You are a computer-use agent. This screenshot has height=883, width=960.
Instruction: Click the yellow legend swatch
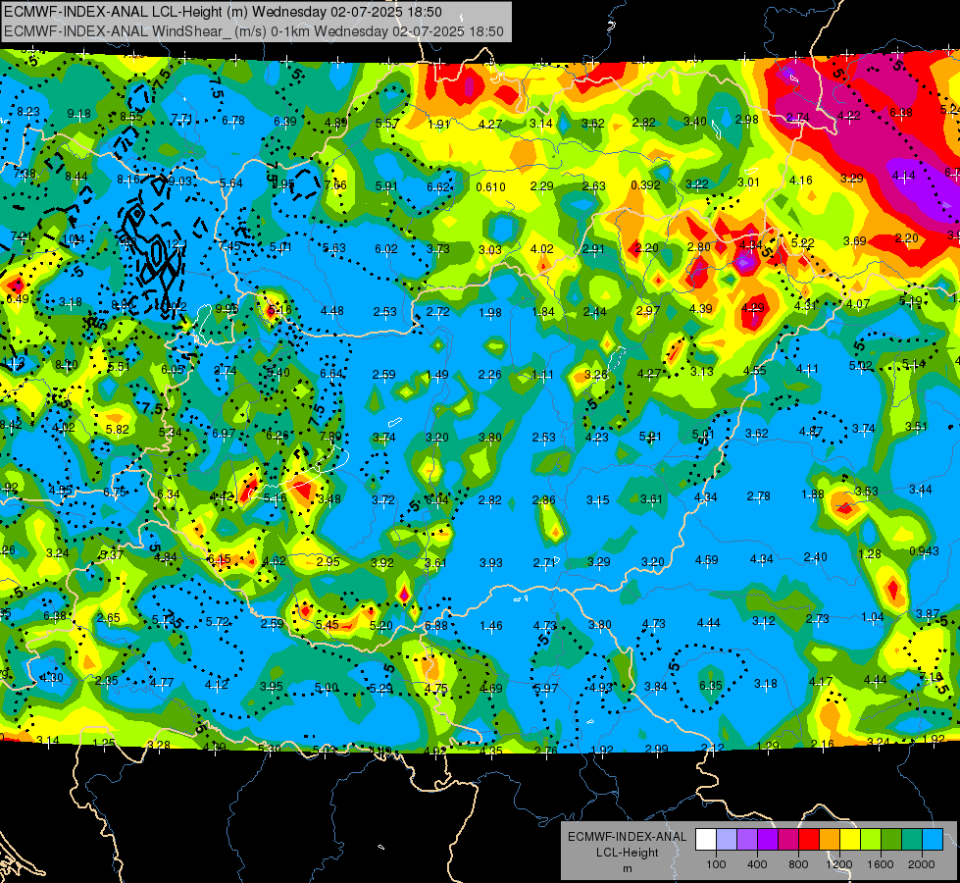850,840
